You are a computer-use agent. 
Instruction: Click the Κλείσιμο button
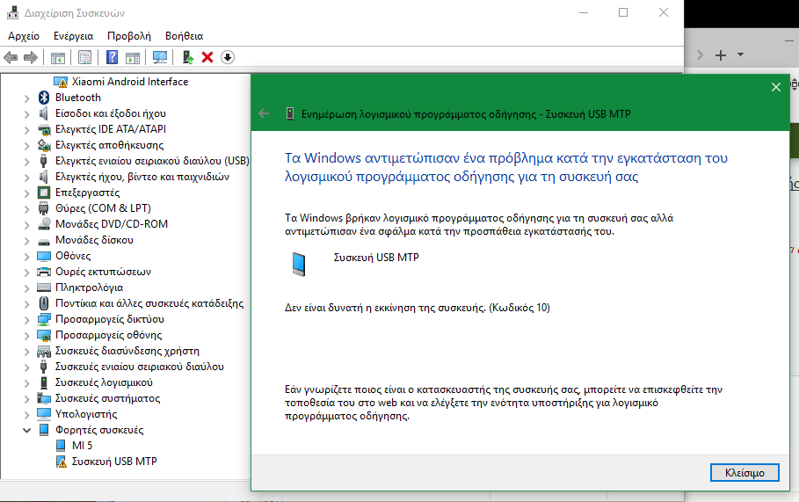744,472
